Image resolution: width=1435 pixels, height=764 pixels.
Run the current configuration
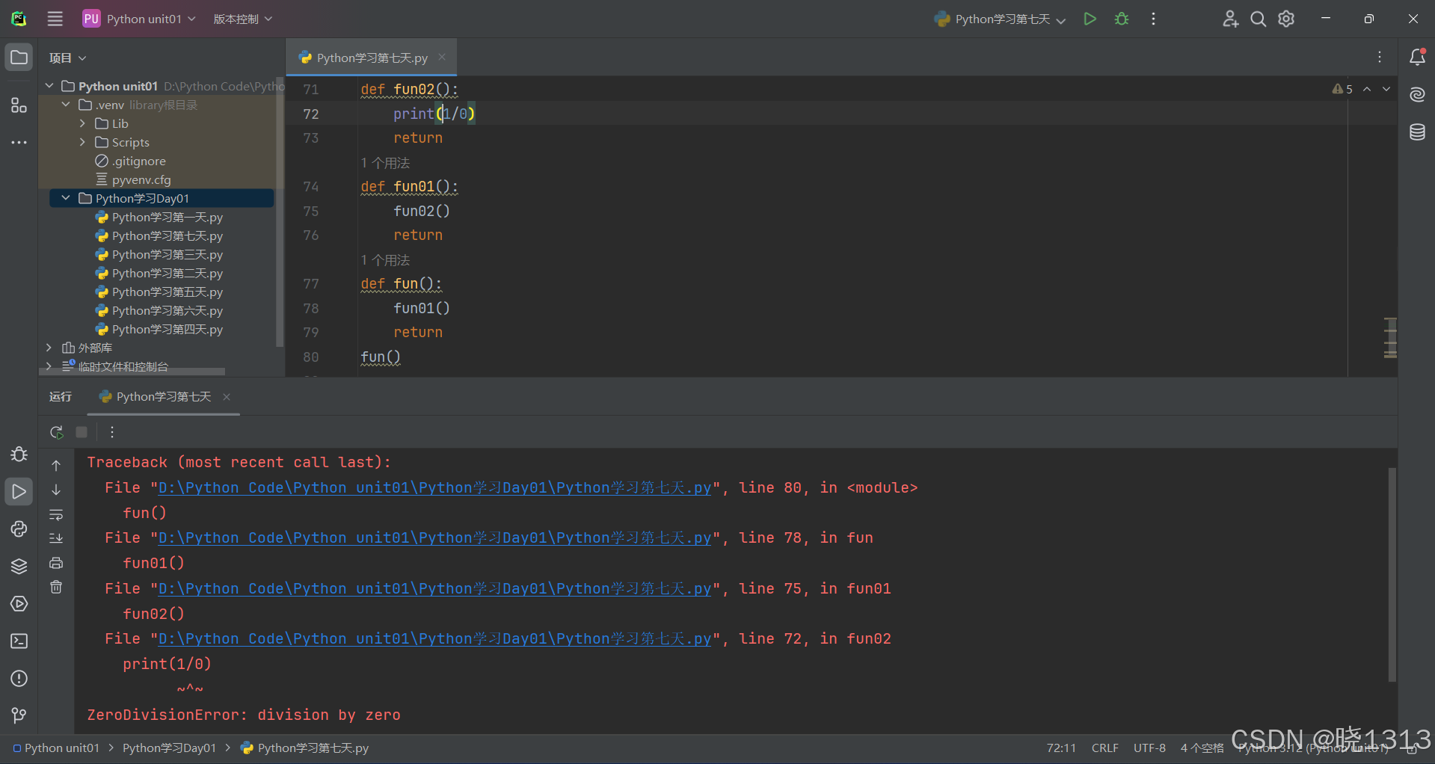(x=1090, y=19)
